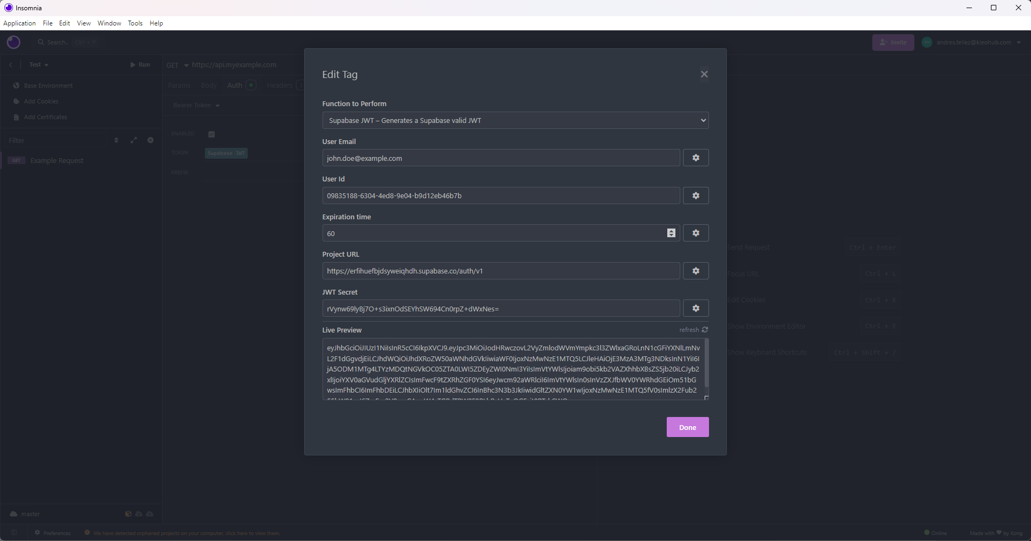Image resolution: width=1031 pixels, height=541 pixels.
Task: Click the create new request plus icon
Action: pos(151,140)
